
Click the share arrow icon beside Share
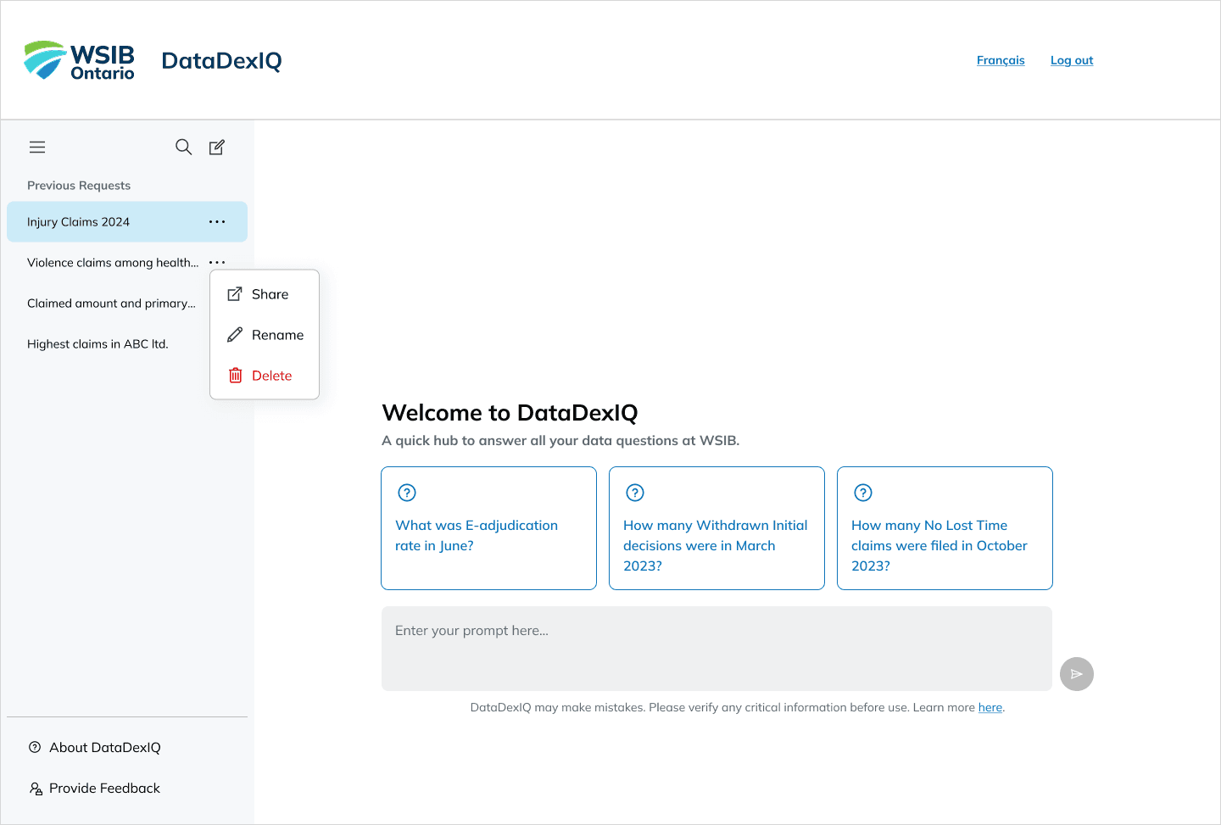coord(235,294)
